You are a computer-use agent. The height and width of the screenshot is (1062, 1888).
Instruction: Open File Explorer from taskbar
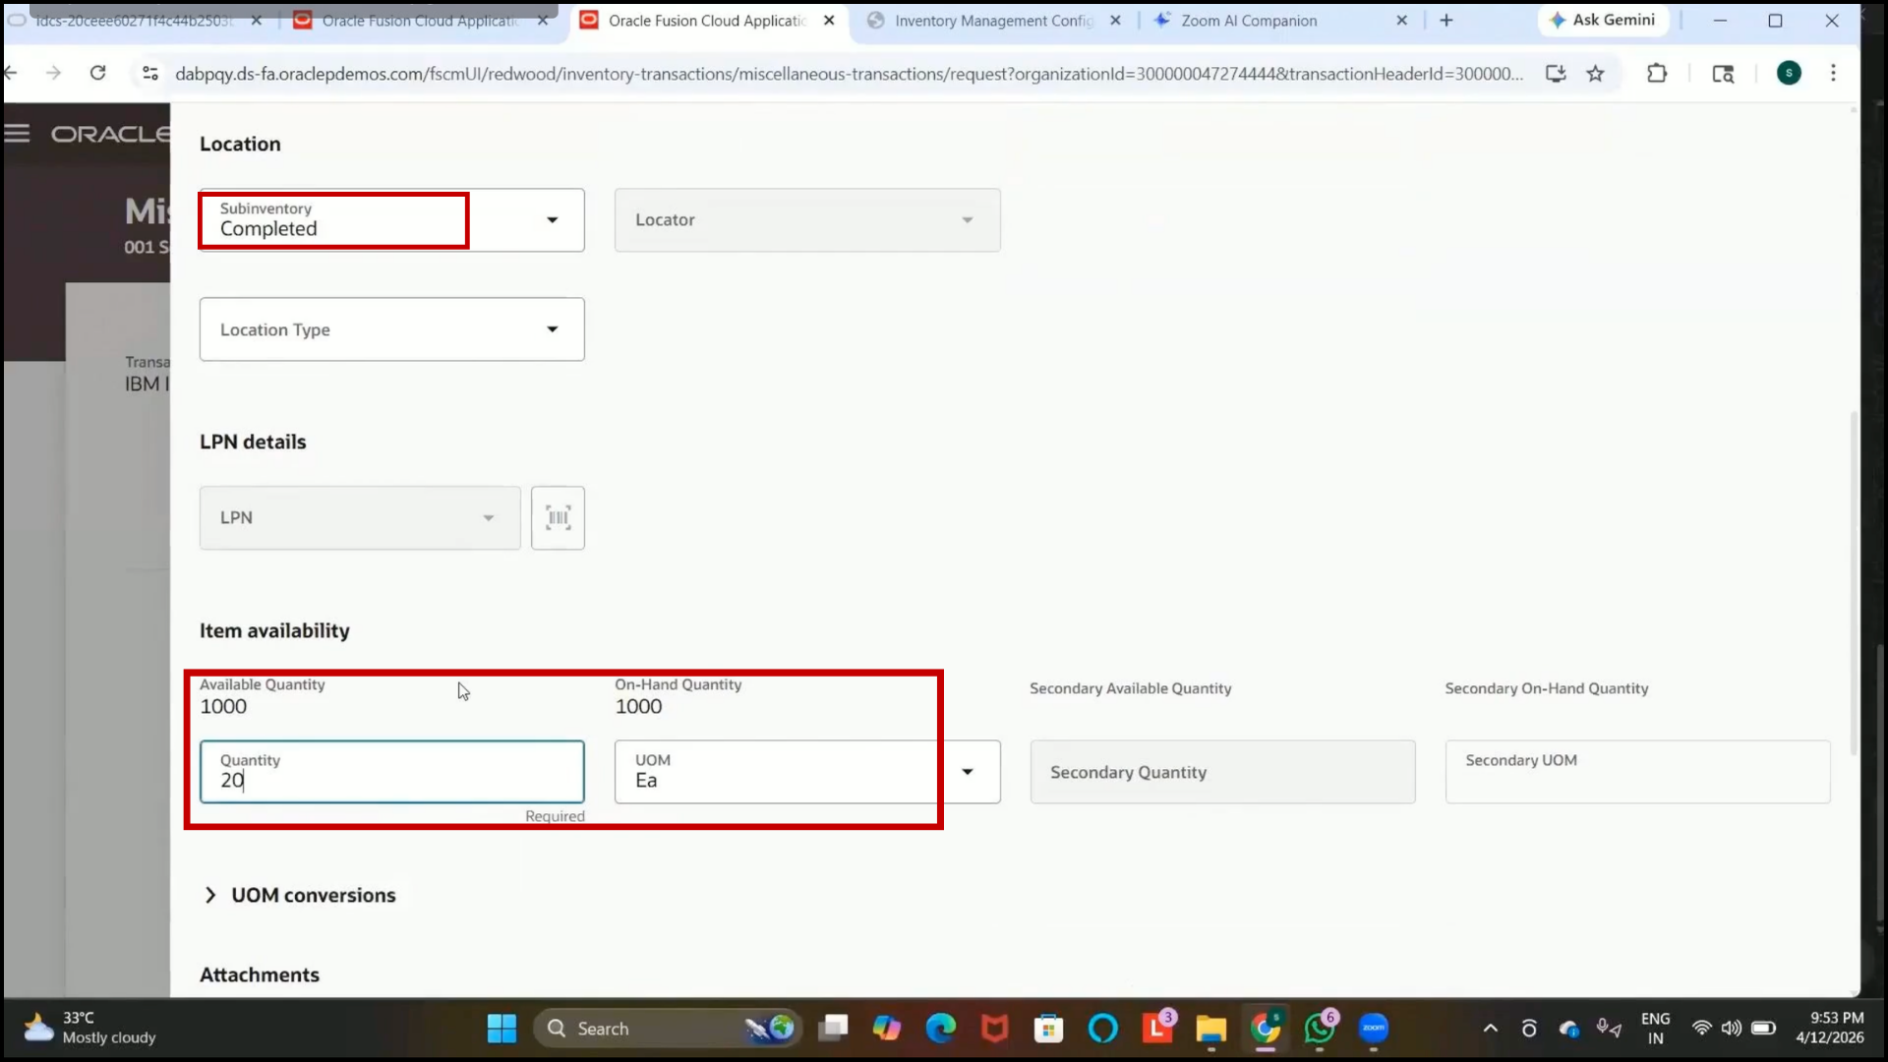click(x=1211, y=1029)
